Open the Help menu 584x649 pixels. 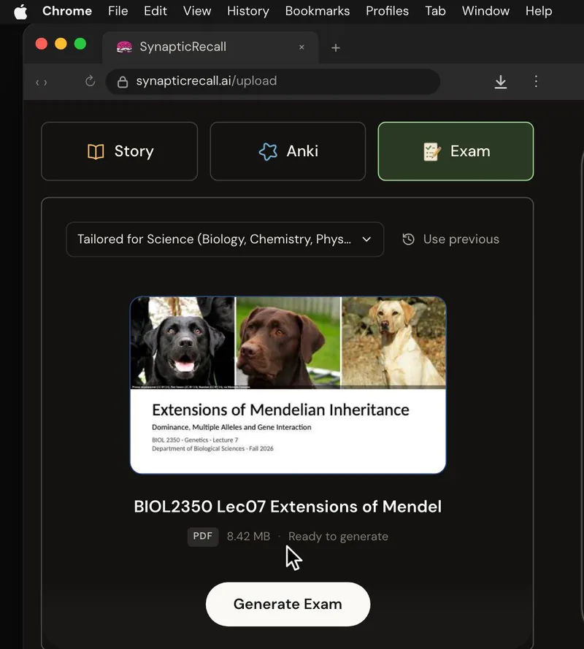(539, 11)
